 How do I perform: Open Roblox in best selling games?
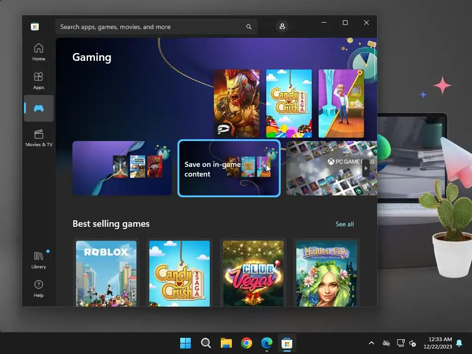click(x=106, y=273)
